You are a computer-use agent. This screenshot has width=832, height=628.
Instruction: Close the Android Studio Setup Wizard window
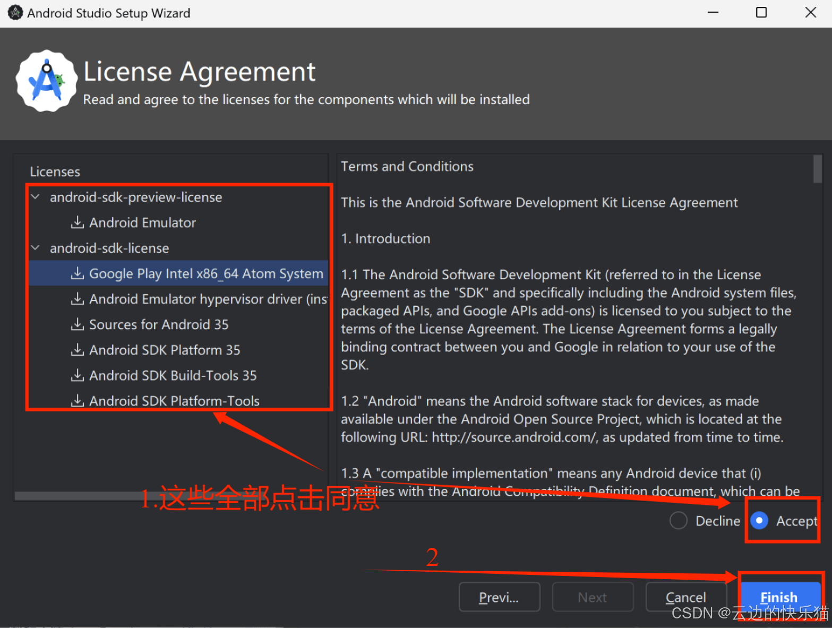pos(810,12)
